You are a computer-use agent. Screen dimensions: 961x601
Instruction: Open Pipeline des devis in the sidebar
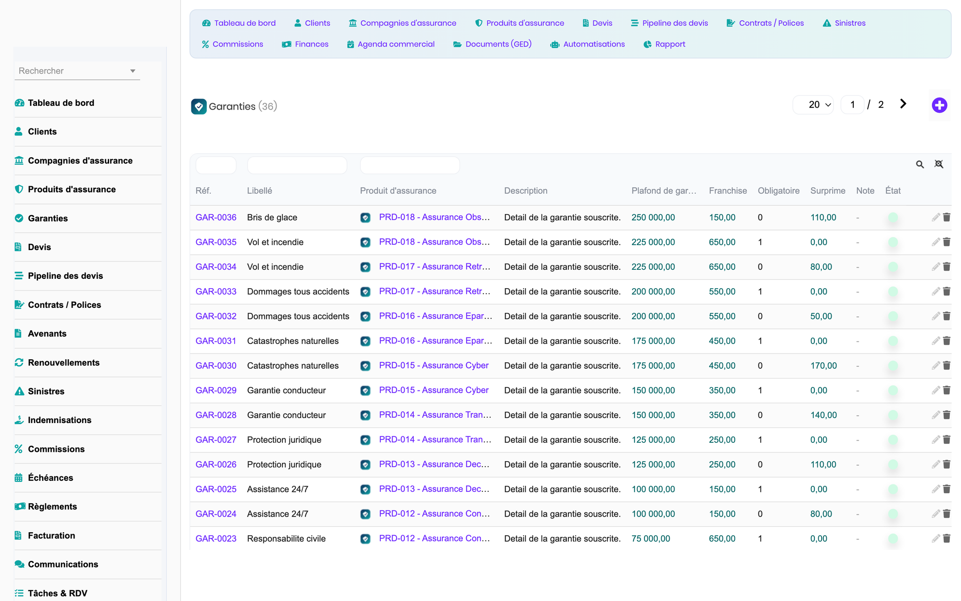(65, 276)
